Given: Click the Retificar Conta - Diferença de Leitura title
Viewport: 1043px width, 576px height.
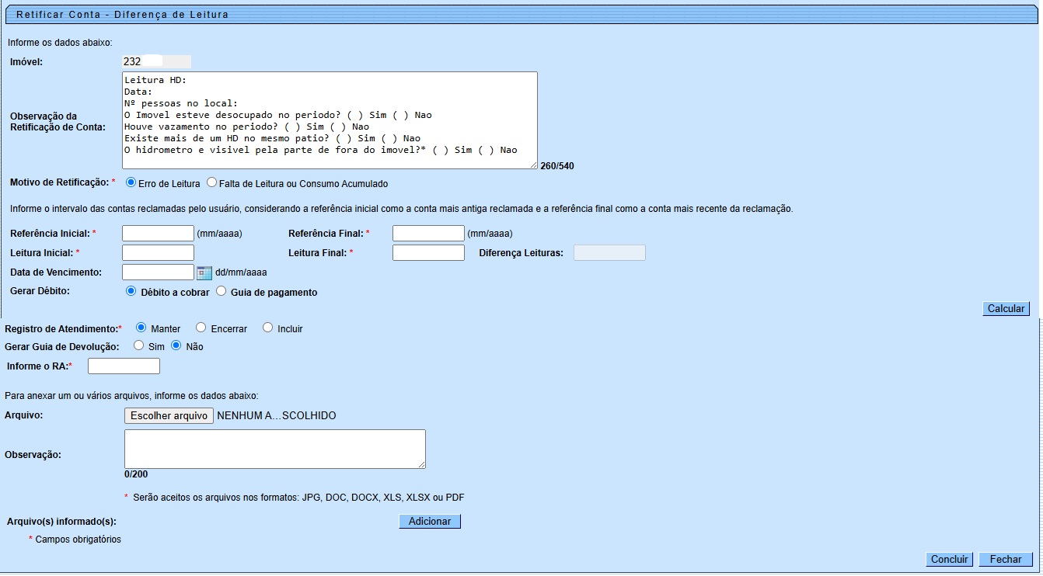Looking at the screenshot, I should [x=122, y=14].
